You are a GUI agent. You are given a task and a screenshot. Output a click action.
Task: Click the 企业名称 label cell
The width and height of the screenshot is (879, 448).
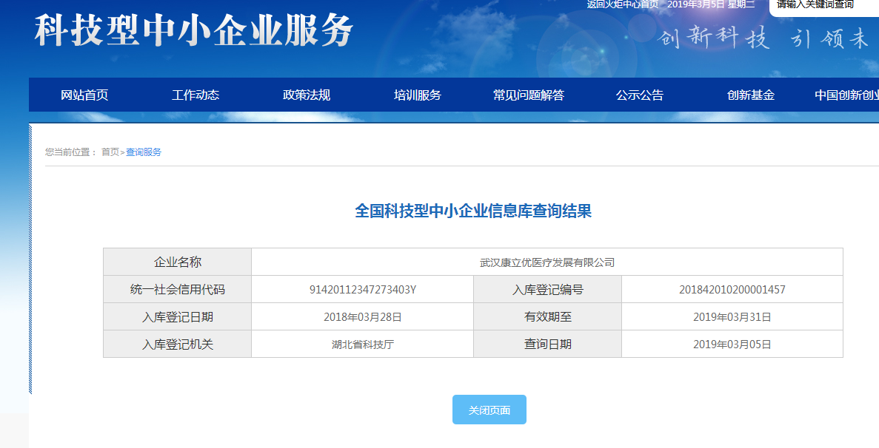pyautogui.click(x=178, y=262)
